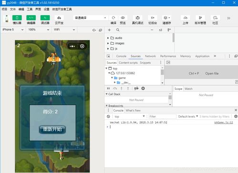Open the 项目 menu
This screenshot has height=173, width=238.
[4, 9]
